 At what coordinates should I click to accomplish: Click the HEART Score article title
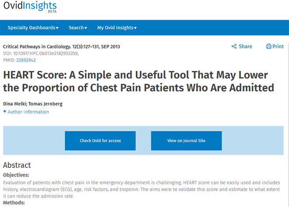139,81
